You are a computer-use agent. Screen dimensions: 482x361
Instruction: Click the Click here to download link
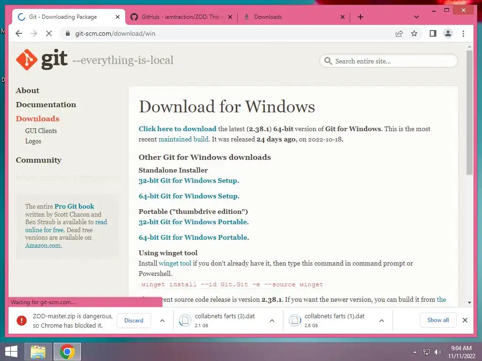pos(177,129)
